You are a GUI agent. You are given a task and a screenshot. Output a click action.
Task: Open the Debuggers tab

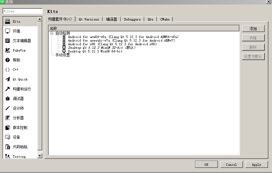pyautogui.click(x=132, y=19)
